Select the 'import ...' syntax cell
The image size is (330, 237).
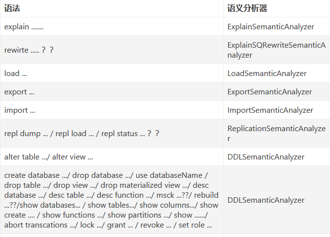click(19, 110)
